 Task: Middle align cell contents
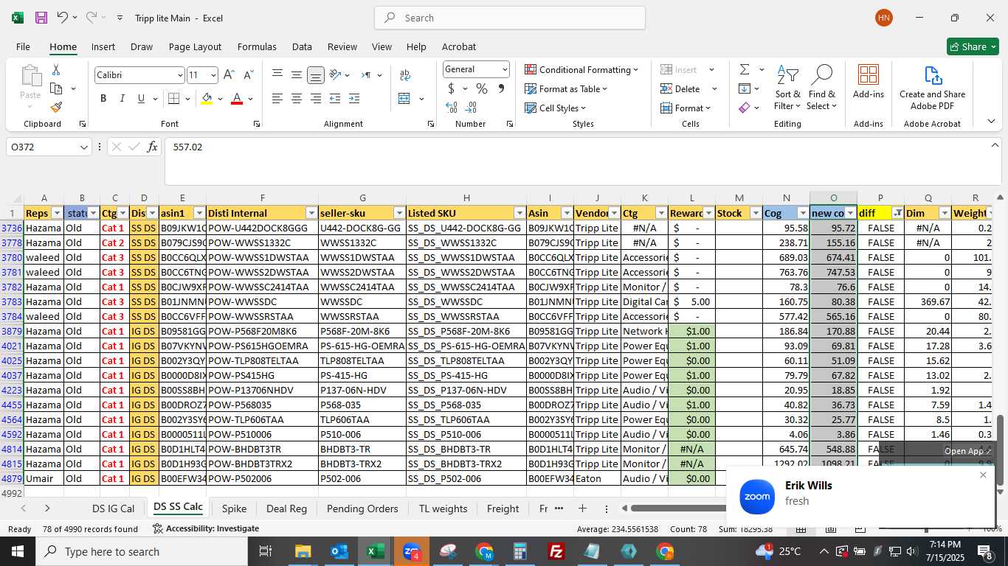coord(296,75)
